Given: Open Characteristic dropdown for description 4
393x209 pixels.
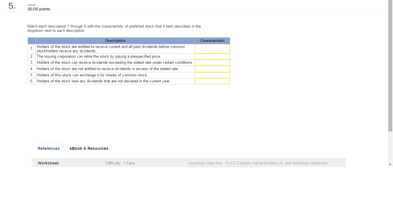Looking at the screenshot, I should point(212,69).
